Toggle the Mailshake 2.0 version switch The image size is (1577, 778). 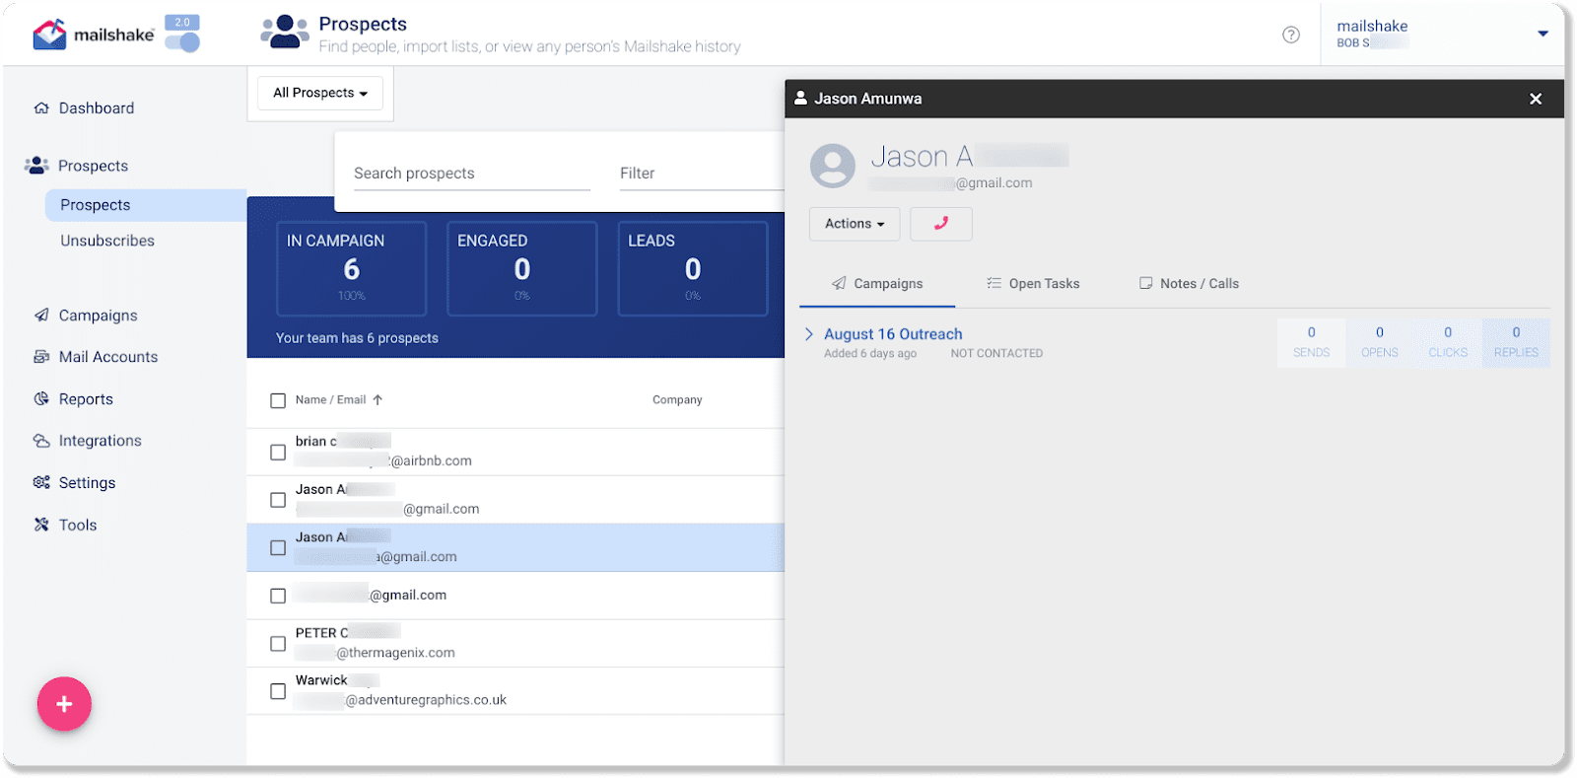pos(182,40)
